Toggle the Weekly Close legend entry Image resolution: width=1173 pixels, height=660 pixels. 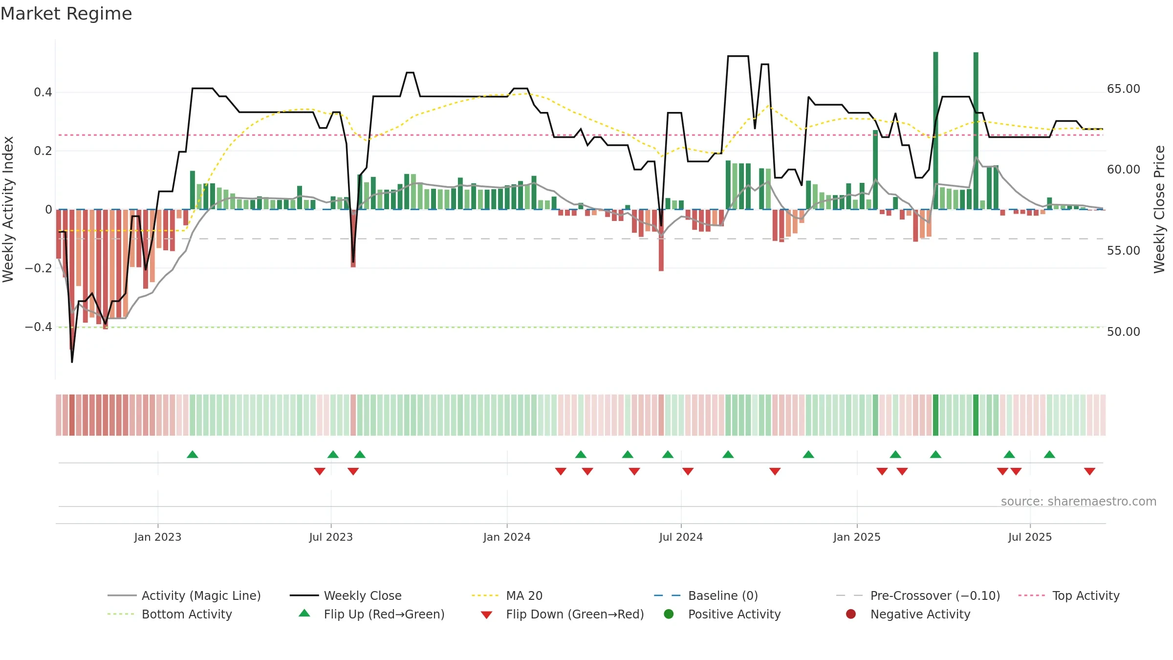point(346,595)
